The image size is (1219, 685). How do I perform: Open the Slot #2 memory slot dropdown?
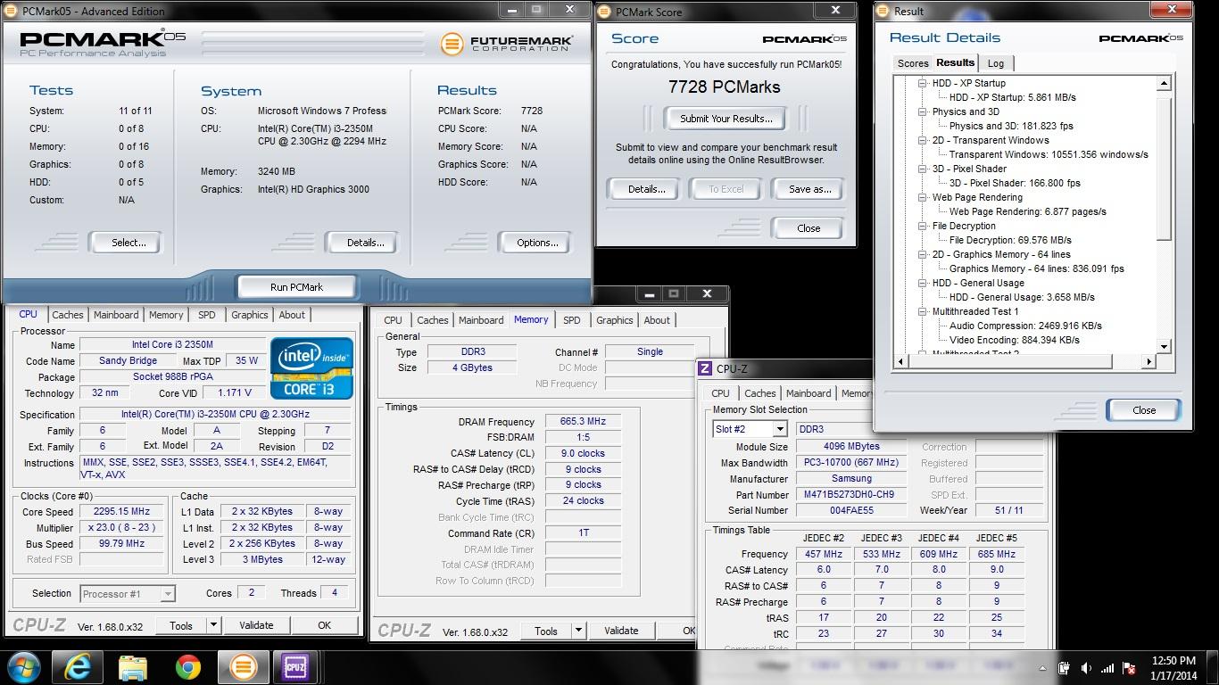click(779, 429)
